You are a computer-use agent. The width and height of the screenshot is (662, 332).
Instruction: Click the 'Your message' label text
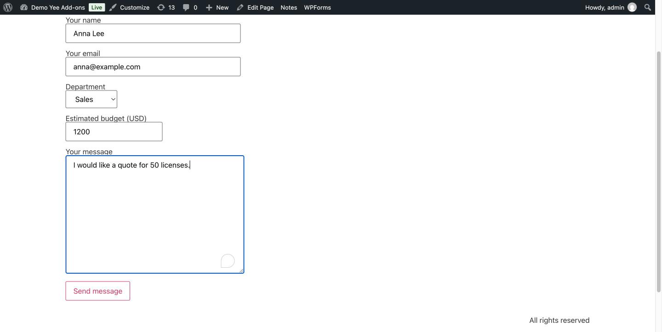click(x=89, y=152)
